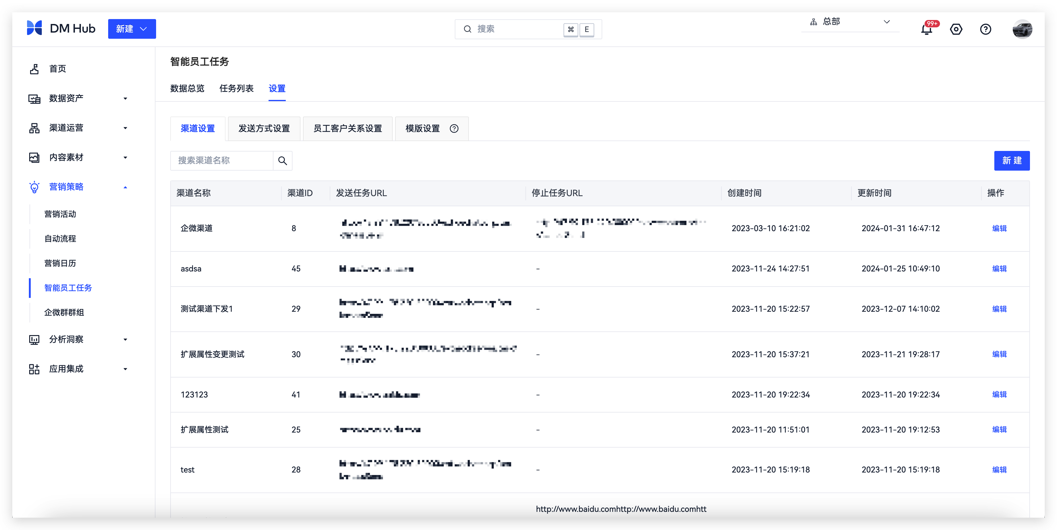Click the 内容素材 sidebar icon
Image resolution: width=1057 pixels, height=530 pixels.
coord(34,158)
